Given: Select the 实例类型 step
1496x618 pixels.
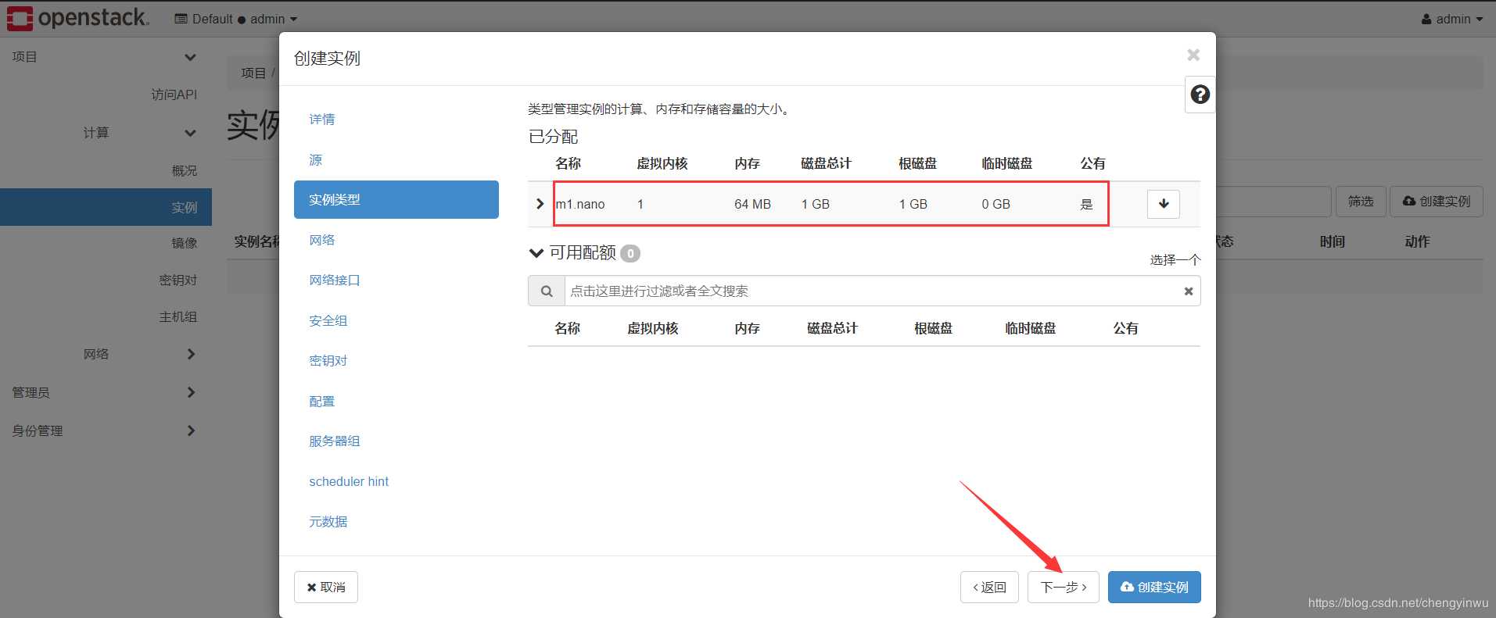Looking at the screenshot, I should pos(396,199).
